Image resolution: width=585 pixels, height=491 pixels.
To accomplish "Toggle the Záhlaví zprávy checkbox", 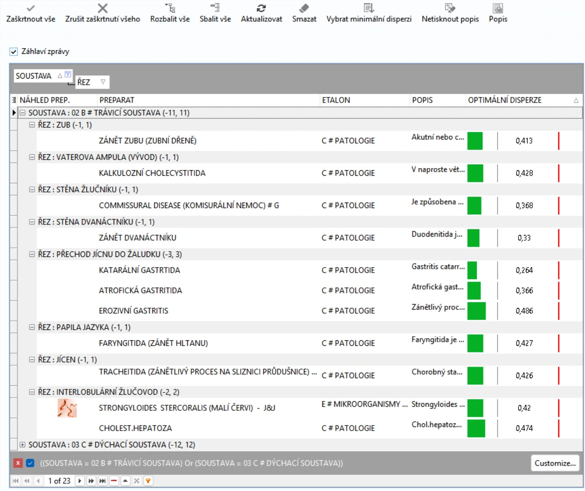I will [x=14, y=51].
